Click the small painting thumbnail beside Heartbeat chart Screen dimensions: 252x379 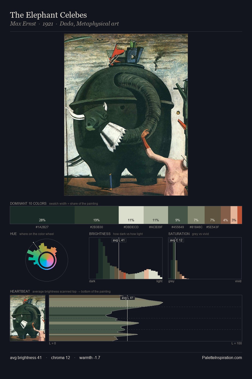[x=28, y=318]
